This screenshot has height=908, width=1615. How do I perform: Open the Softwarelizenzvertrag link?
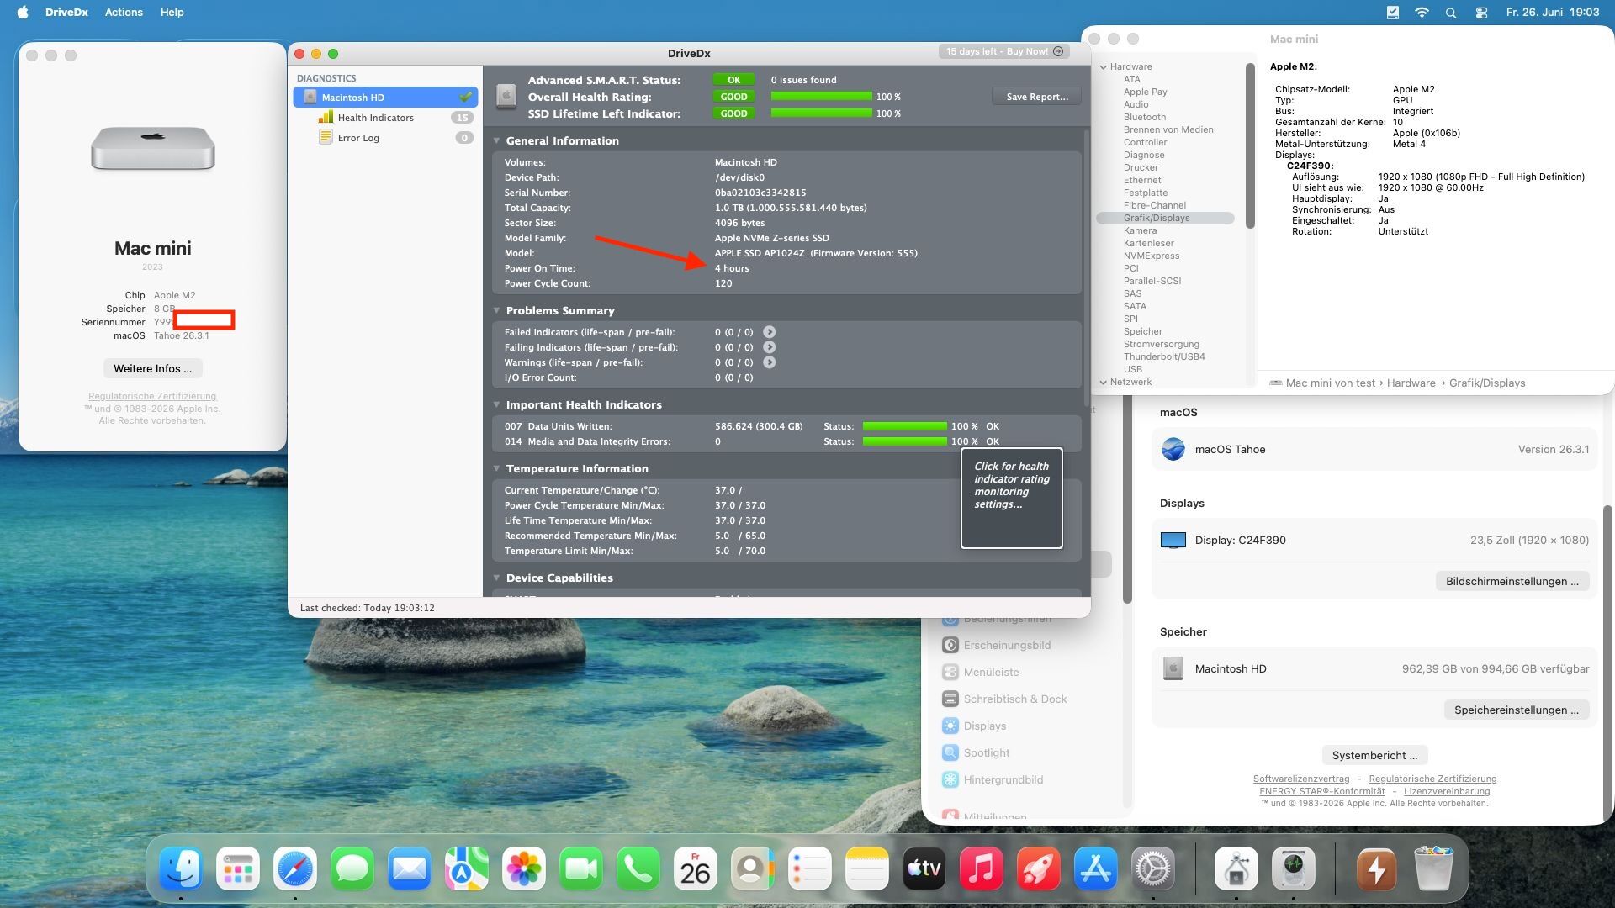(x=1300, y=779)
